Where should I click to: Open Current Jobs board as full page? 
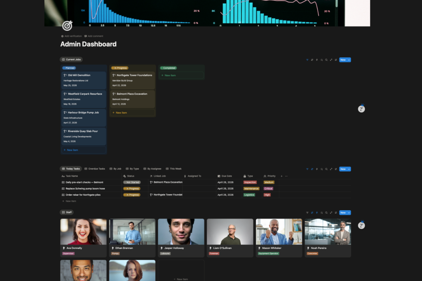click(331, 60)
